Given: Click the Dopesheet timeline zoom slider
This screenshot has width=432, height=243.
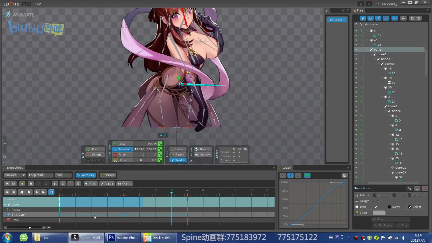Looking at the screenshot, I should [25, 227].
